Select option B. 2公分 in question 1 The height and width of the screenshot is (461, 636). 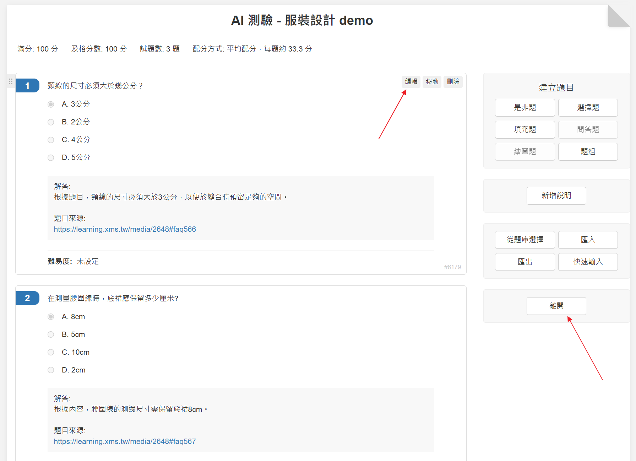tap(51, 122)
